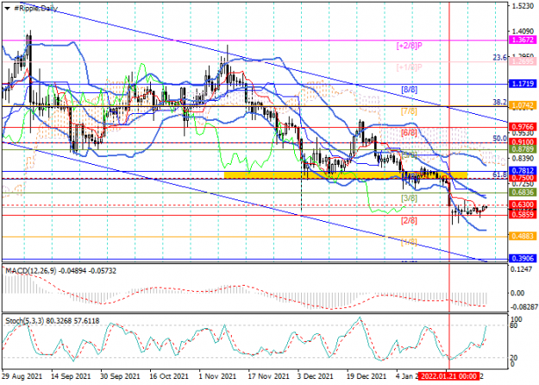The image size is (539, 385).
Task: Click the 3 Dec 2021 date label
Action: [x=316, y=376]
